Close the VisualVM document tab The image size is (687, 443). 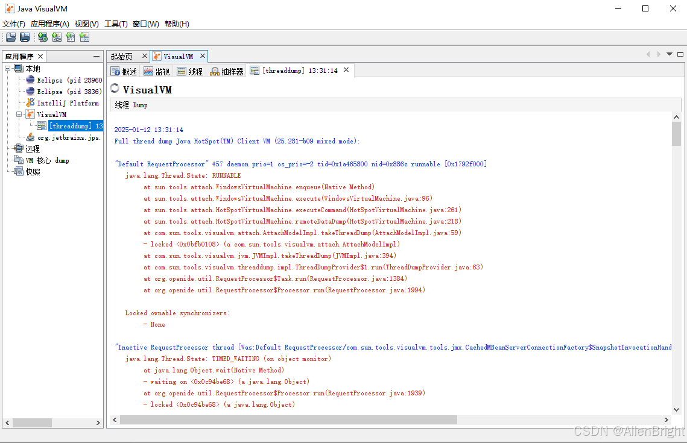[203, 55]
